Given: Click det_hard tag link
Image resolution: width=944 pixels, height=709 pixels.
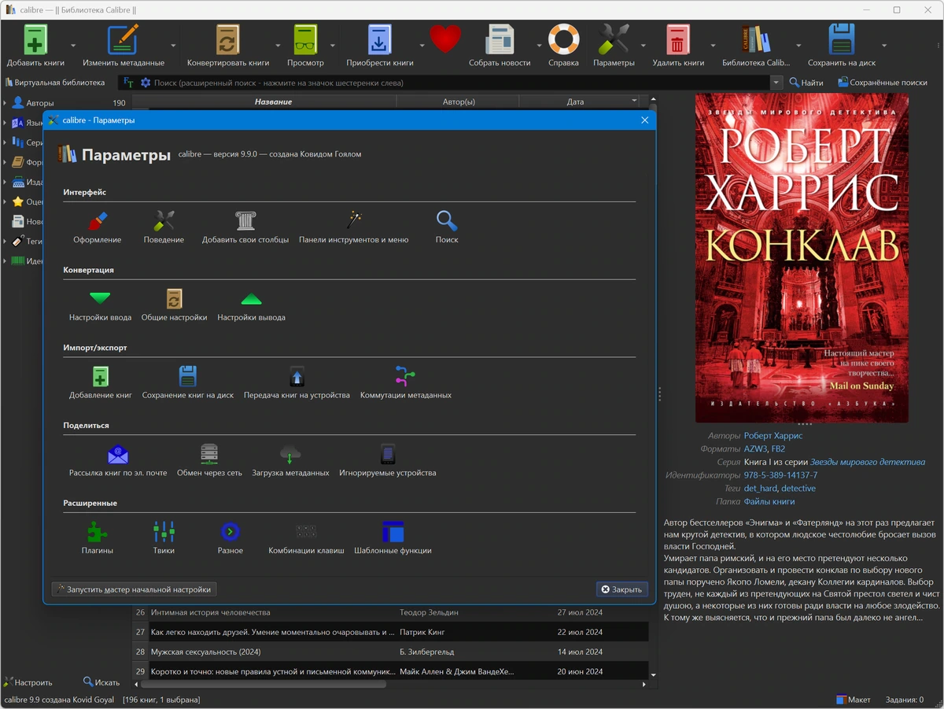Looking at the screenshot, I should (x=761, y=488).
